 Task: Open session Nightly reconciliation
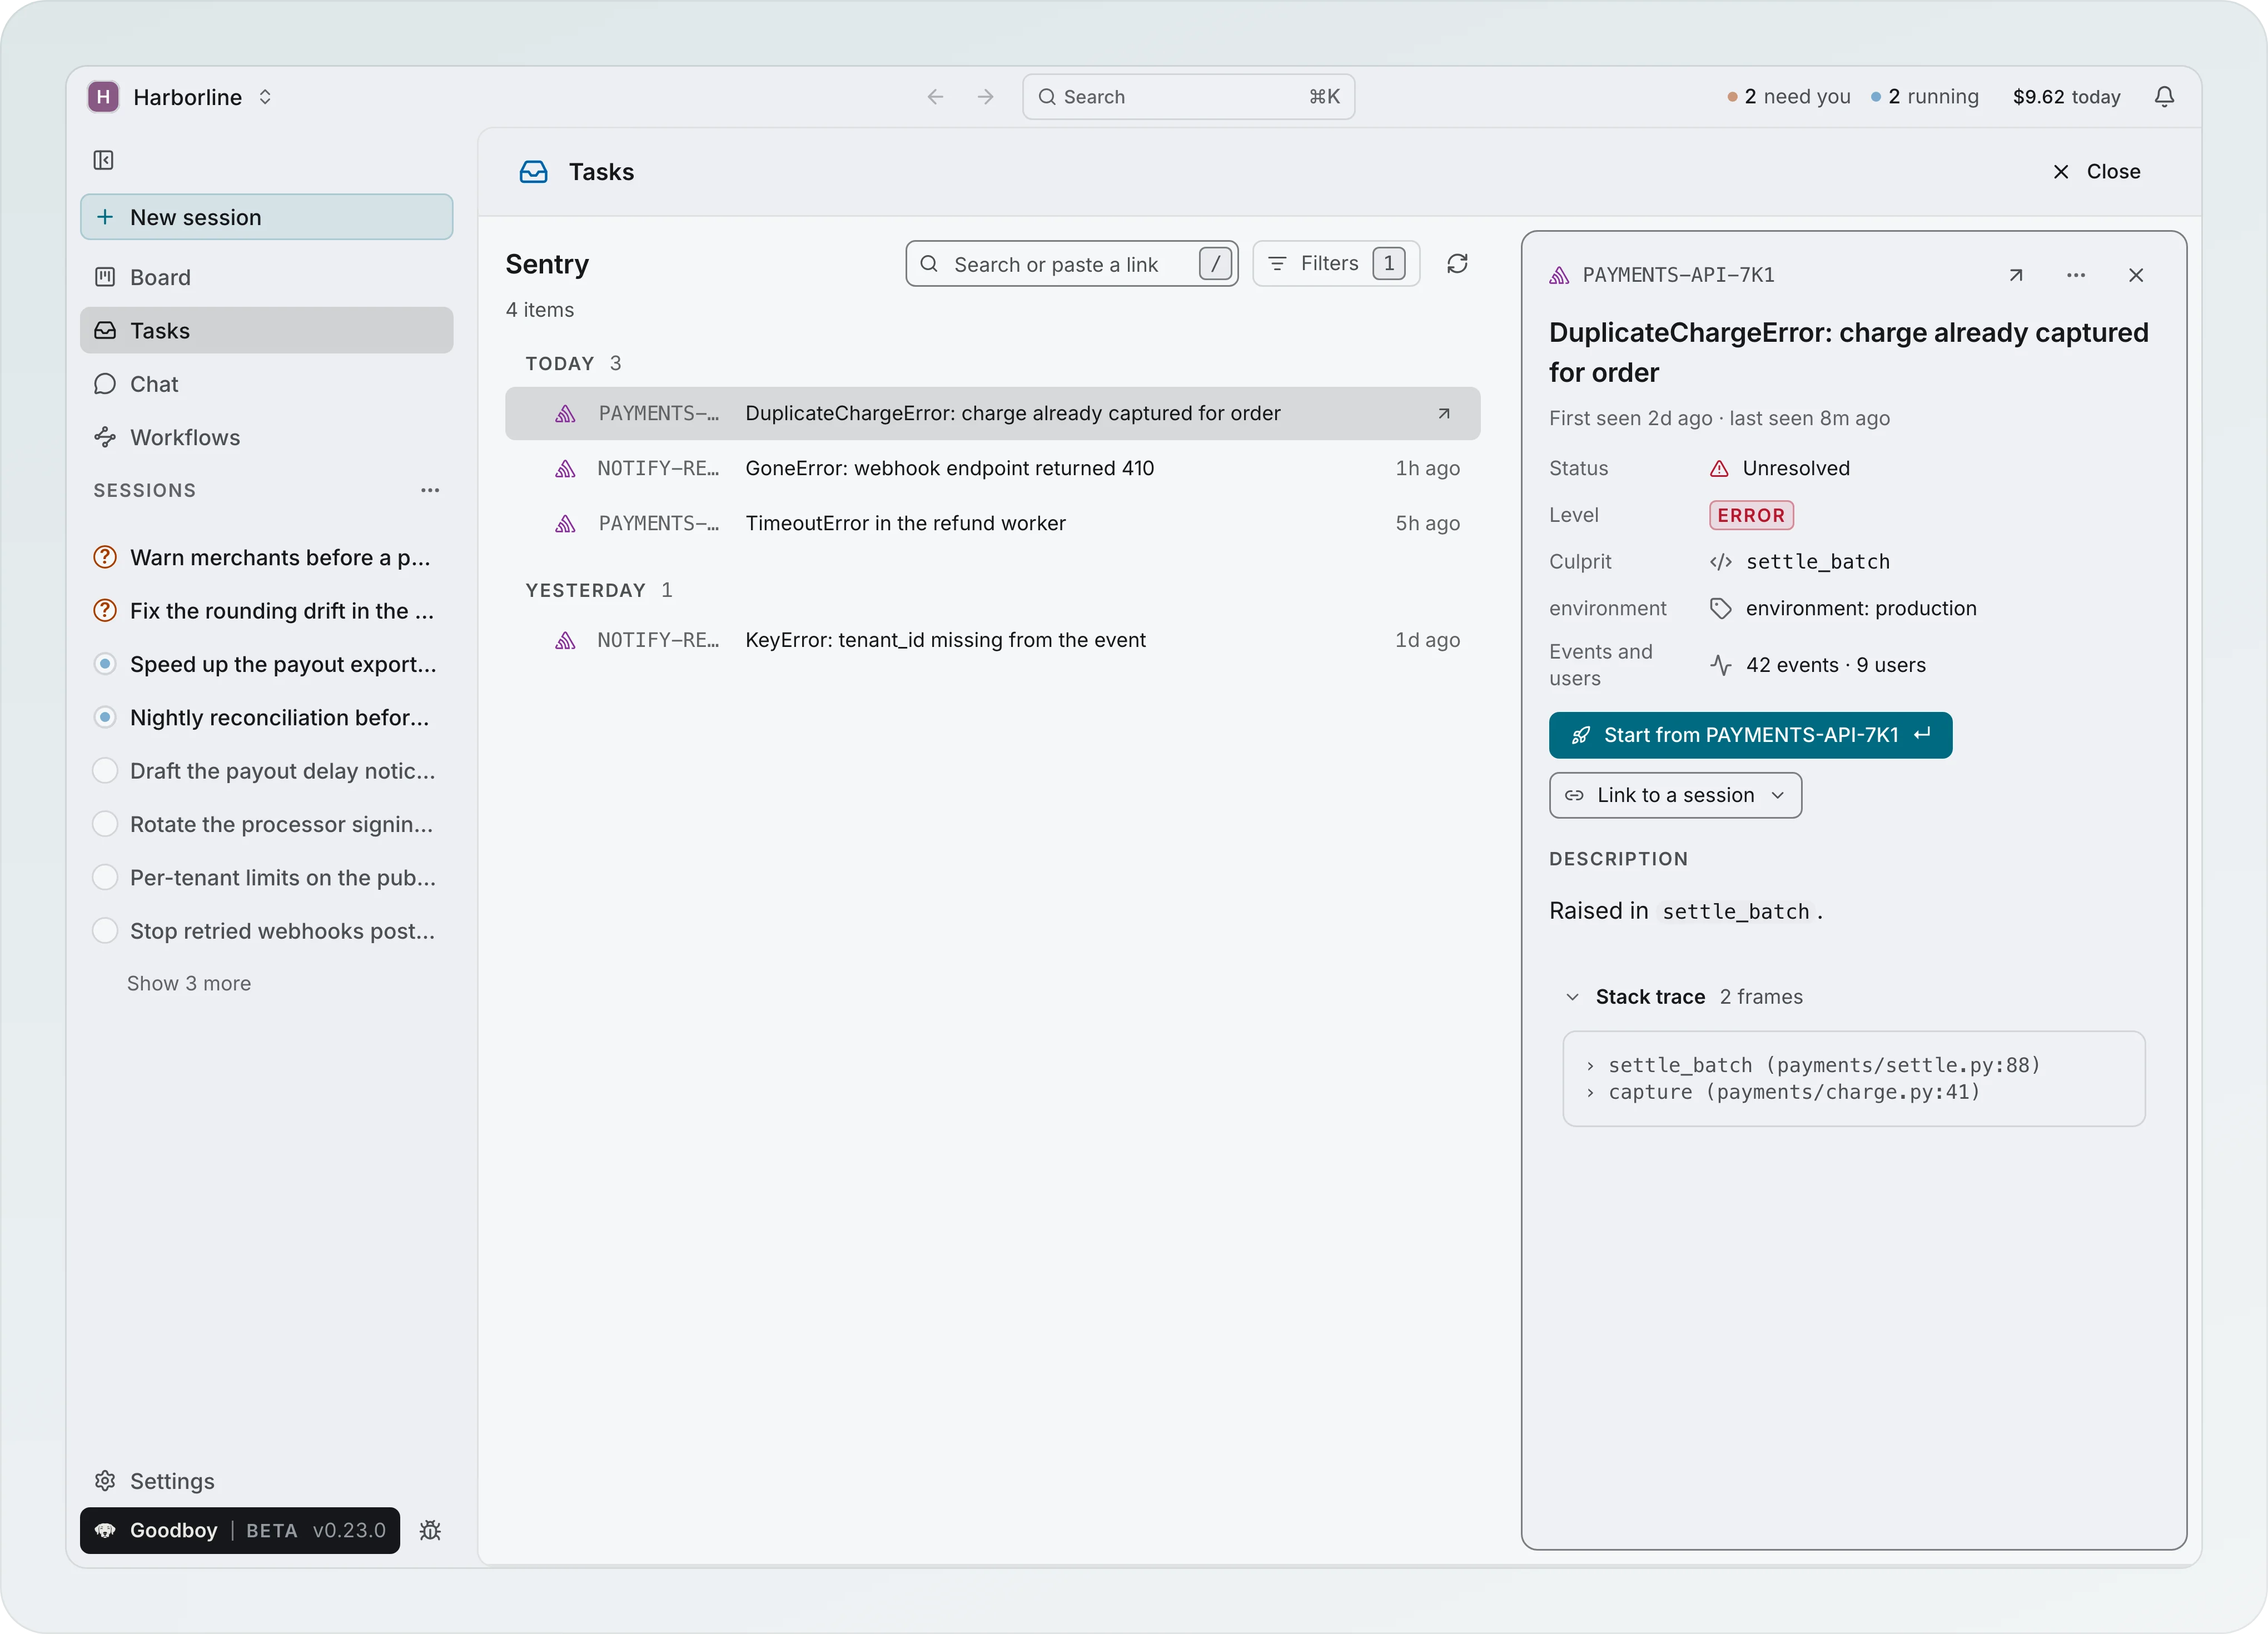(266, 717)
